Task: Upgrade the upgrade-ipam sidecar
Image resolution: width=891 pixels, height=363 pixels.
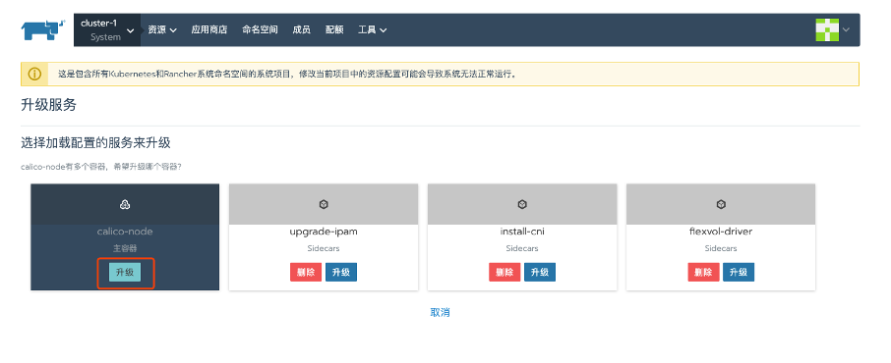Action: pyautogui.click(x=341, y=273)
